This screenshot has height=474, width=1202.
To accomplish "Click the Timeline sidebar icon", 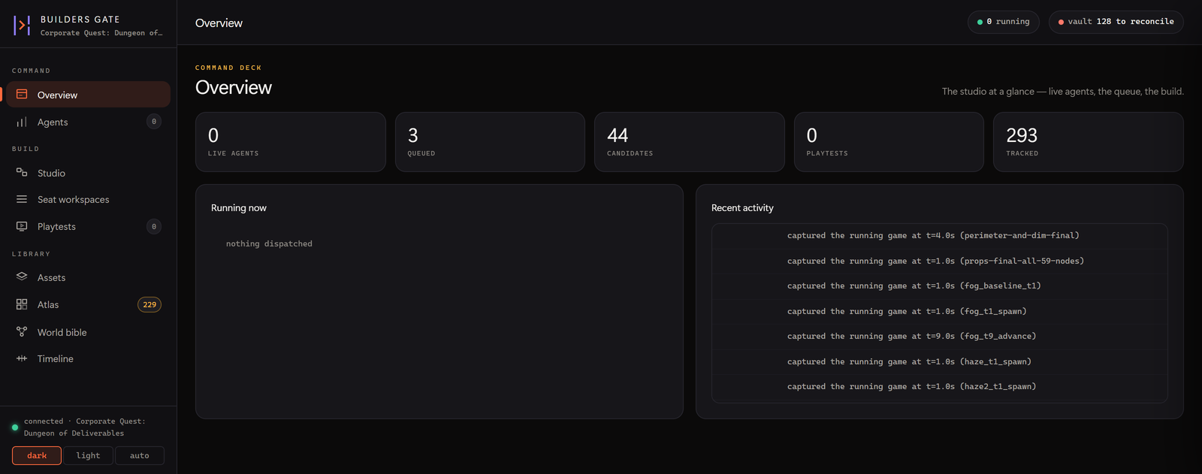I will [x=22, y=358].
